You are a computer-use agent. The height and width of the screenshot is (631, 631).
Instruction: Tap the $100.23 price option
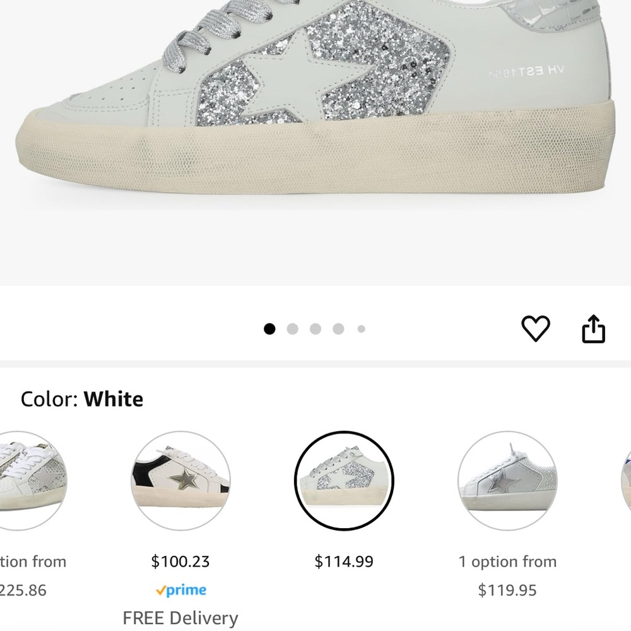click(x=180, y=561)
